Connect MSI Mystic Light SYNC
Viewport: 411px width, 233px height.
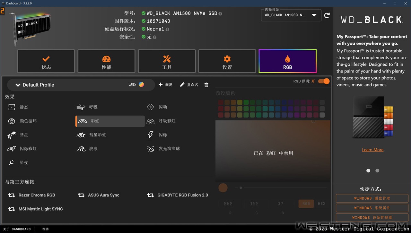pos(35,209)
